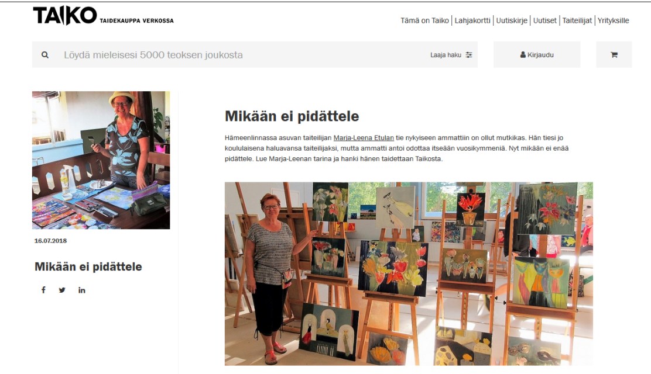Click the large studio easels photo
The width and height of the screenshot is (651, 374).
[x=409, y=273]
